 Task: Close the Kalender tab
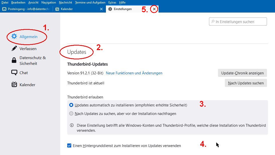click(x=101, y=9)
